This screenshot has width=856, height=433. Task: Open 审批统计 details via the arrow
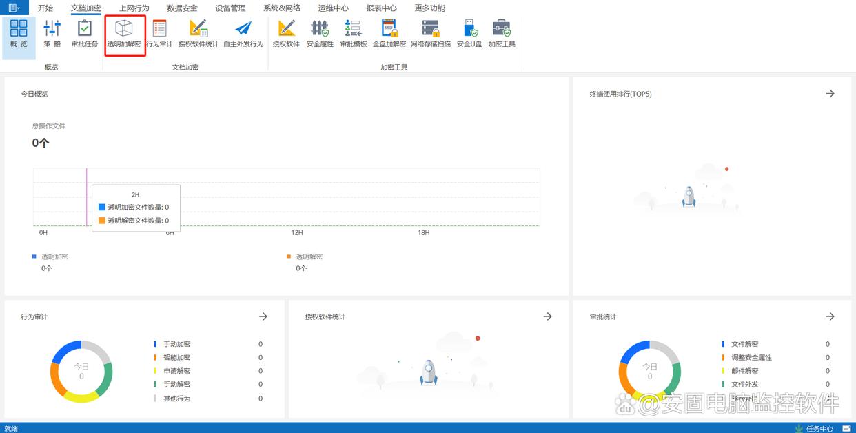830,316
